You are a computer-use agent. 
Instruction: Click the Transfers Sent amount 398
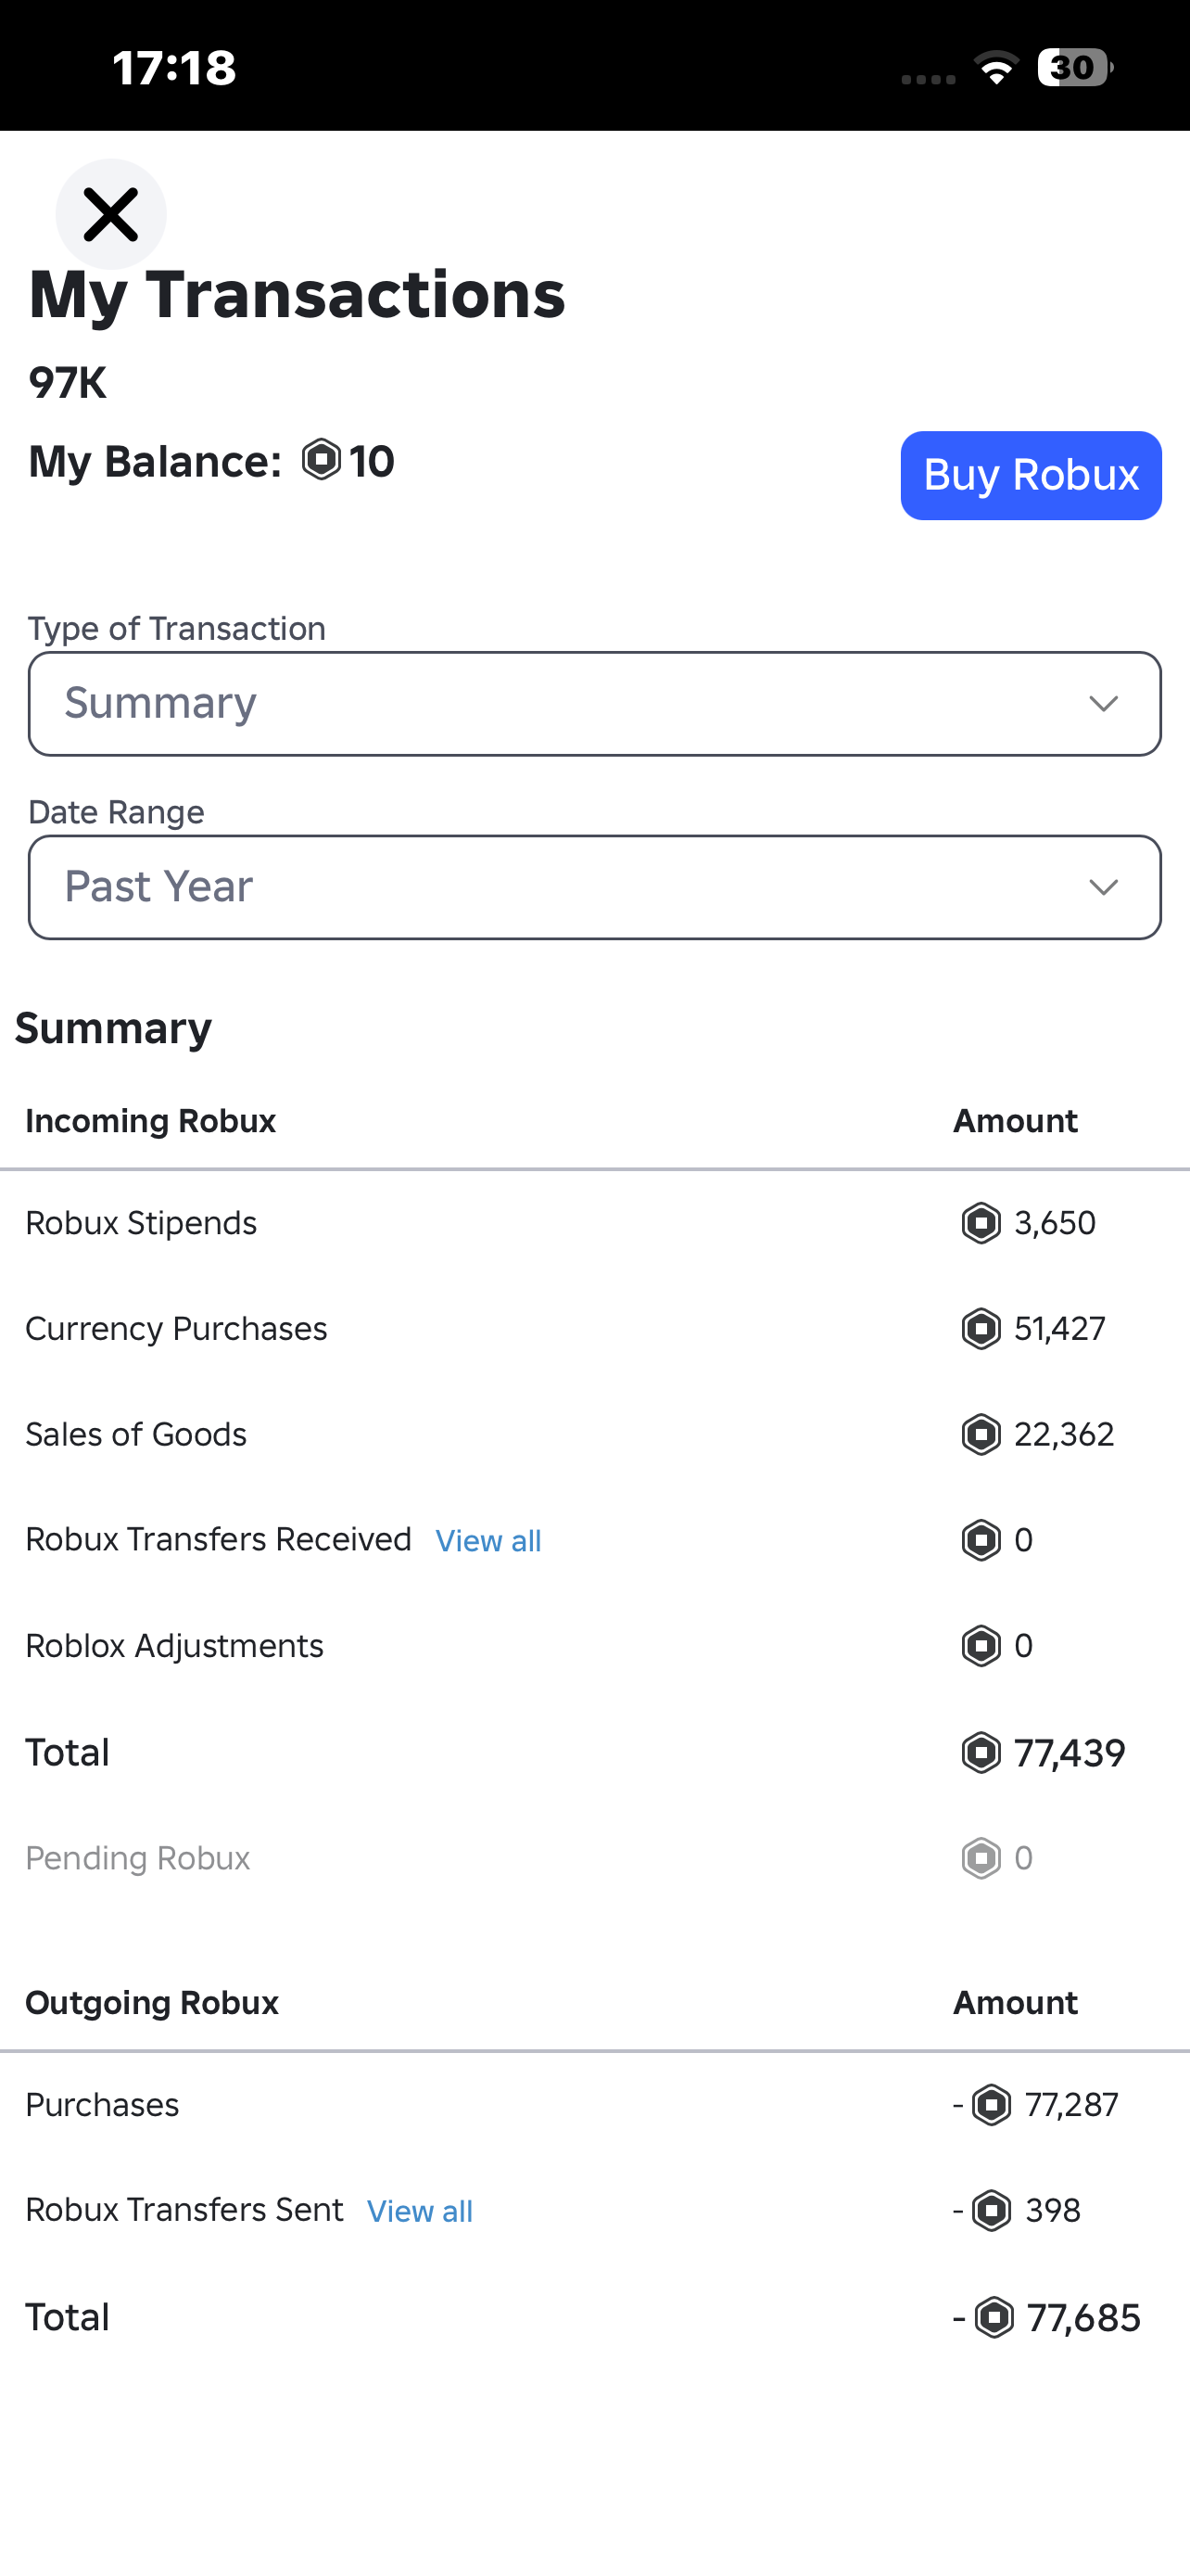click(1053, 2210)
